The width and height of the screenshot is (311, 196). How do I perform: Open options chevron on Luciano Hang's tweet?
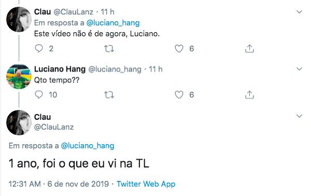coord(299,69)
